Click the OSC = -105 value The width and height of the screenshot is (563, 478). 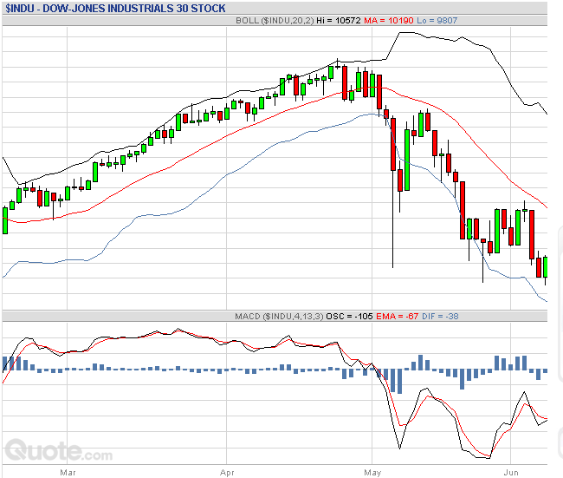coord(349,317)
